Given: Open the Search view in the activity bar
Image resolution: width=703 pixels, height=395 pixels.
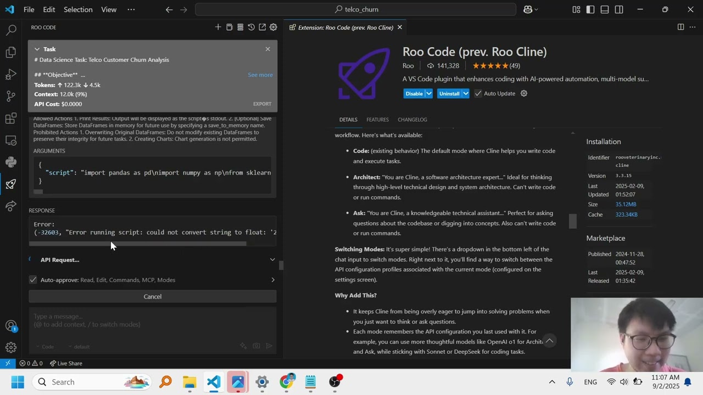Looking at the screenshot, I should click(11, 30).
